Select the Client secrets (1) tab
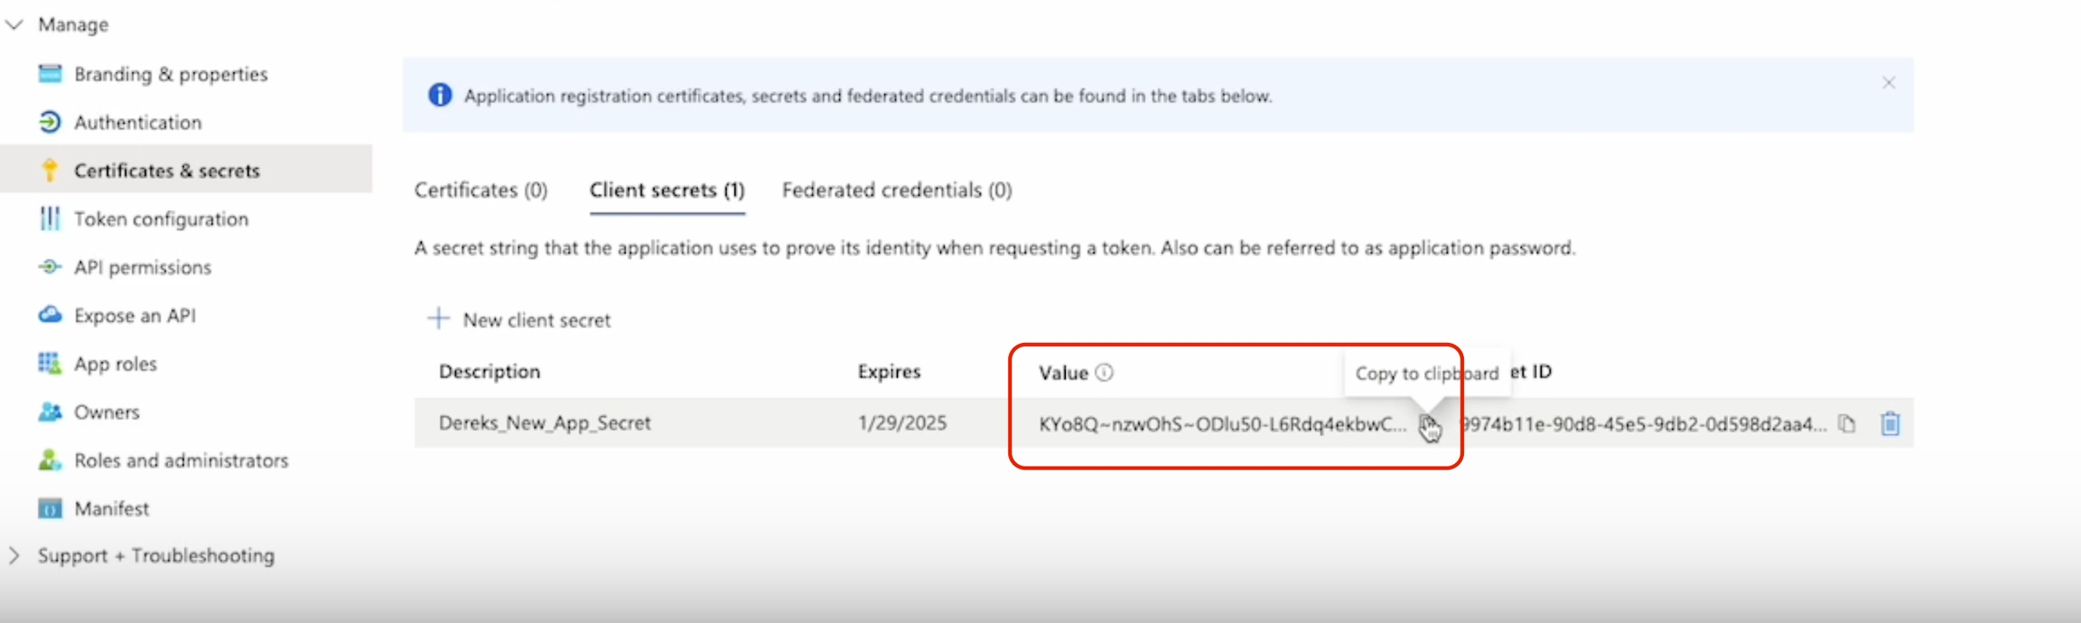The image size is (2081, 623). pyautogui.click(x=667, y=191)
